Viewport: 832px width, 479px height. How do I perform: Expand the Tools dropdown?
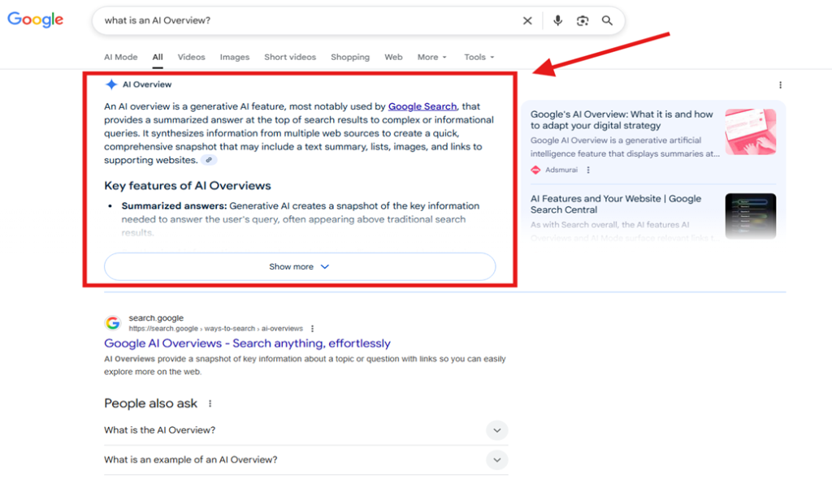tap(479, 57)
